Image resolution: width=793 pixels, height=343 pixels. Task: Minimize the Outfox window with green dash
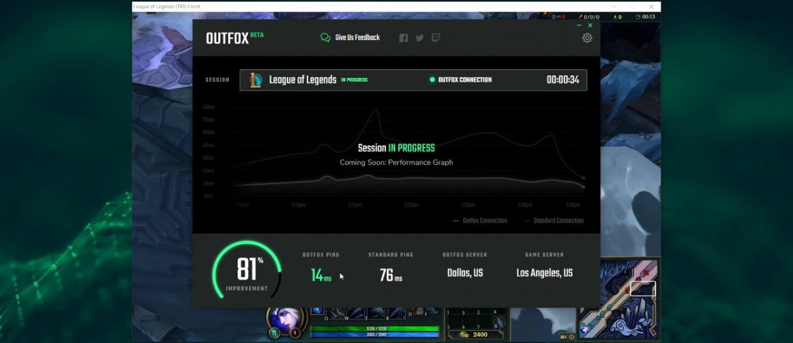coord(579,25)
